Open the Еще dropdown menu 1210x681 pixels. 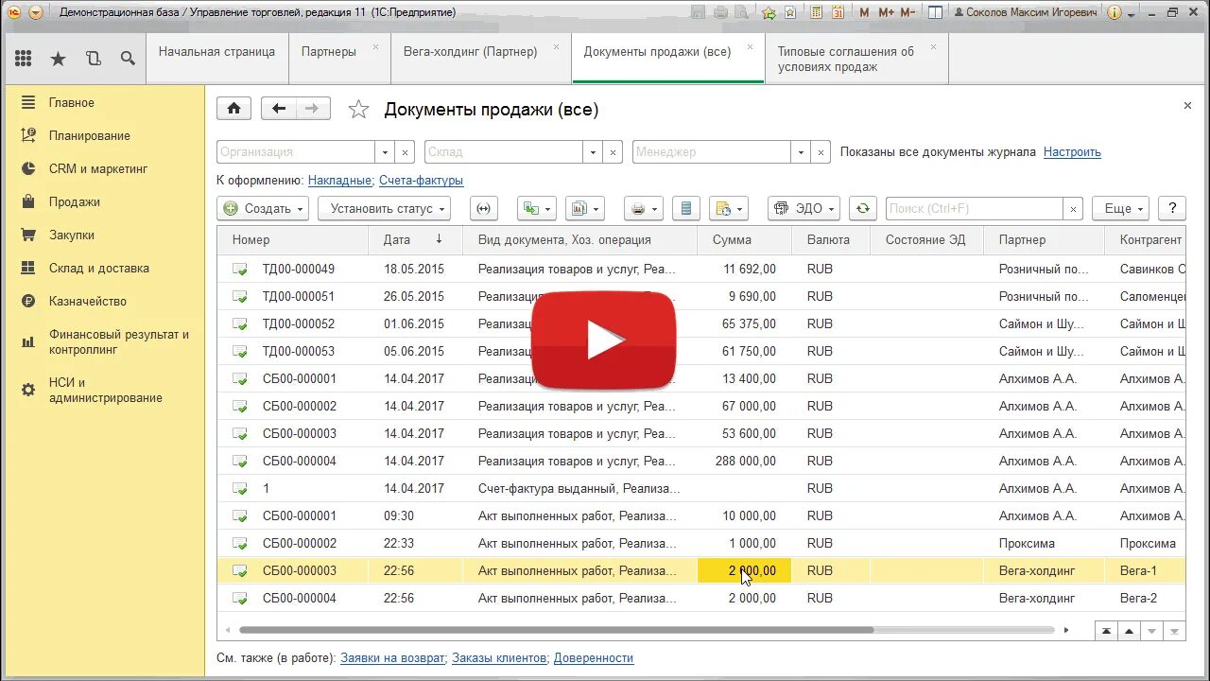[1120, 208]
